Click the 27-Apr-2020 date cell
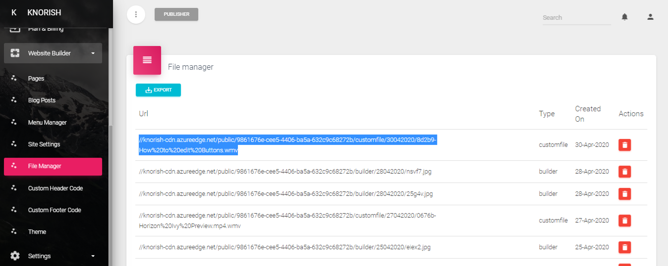This screenshot has width=668, height=266. point(592,221)
